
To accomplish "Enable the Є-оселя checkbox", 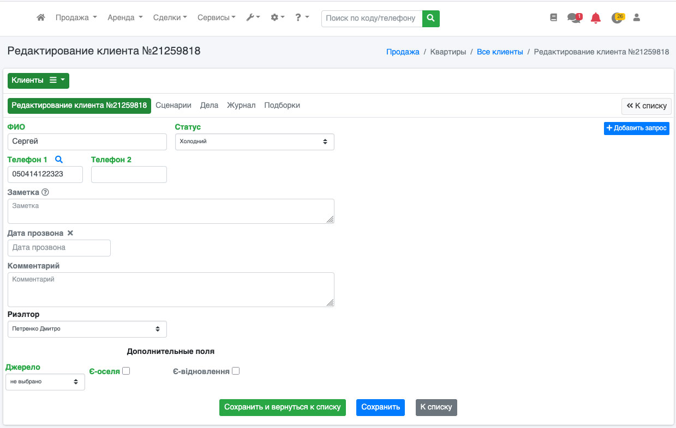I will (126, 371).
